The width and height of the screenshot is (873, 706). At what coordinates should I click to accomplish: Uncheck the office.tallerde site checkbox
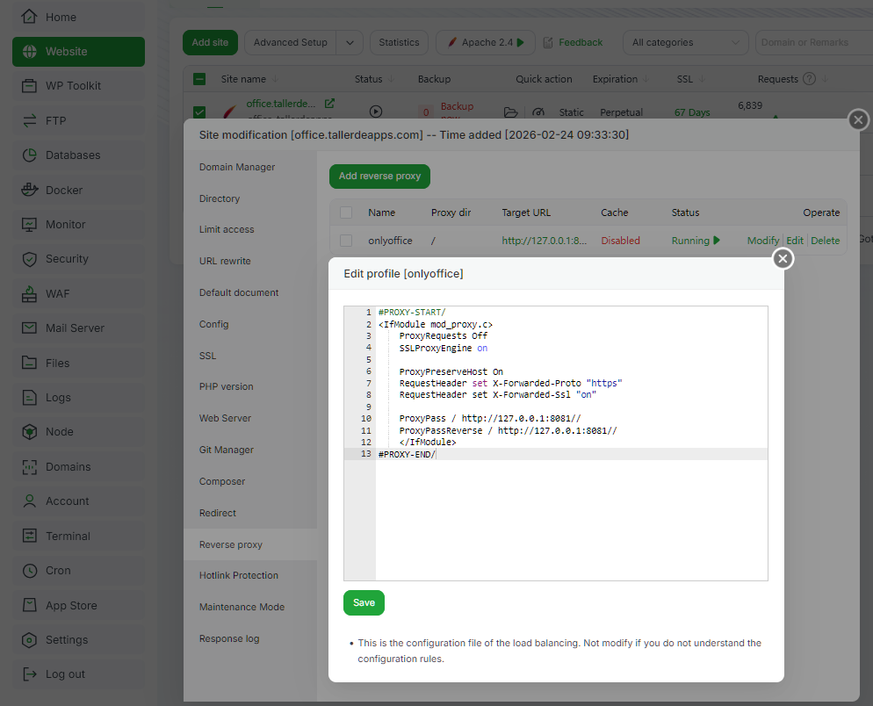click(x=198, y=112)
